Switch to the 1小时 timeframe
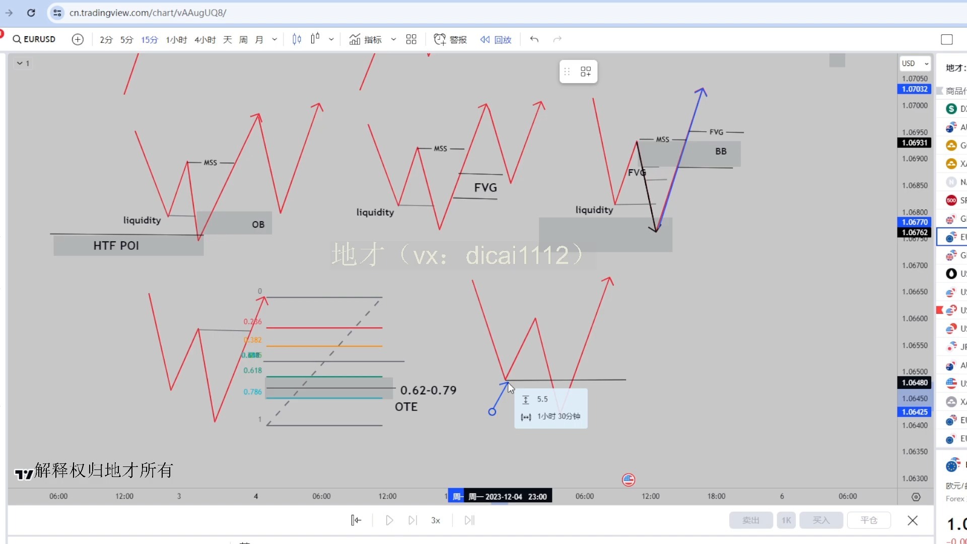 coord(176,39)
